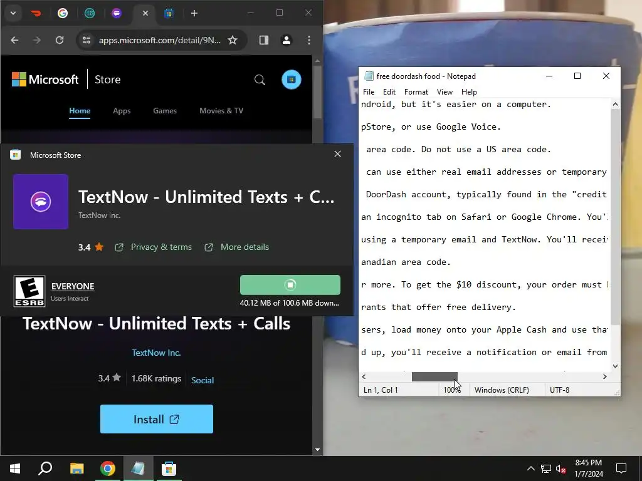Select the Apps nav tab

(122, 111)
